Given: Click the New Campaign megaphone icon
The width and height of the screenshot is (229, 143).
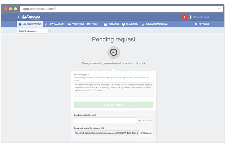Looking at the screenshot, I should [x=46, y=24].
